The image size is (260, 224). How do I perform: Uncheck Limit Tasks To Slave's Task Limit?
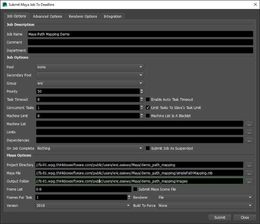tap(148, 108)
